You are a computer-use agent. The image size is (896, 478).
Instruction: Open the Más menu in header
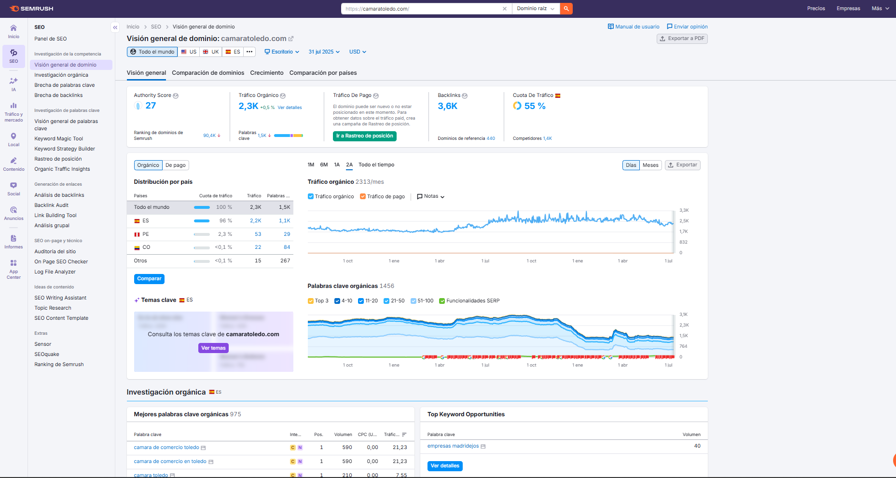click(x=880, y=9)
